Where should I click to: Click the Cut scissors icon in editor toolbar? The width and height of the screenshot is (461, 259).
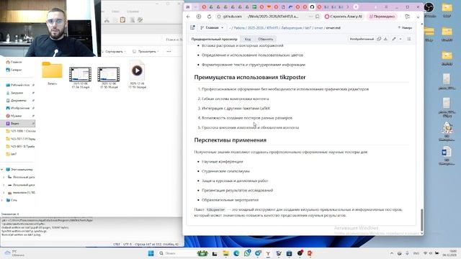107,20
